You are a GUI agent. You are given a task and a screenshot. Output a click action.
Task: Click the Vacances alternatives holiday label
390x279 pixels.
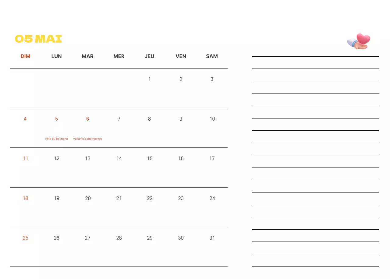87,139
